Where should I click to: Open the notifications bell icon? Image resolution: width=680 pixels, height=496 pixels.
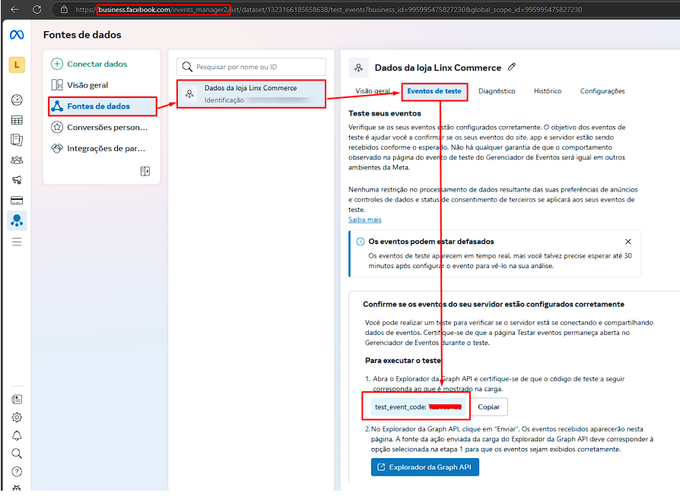pos(17,435)
